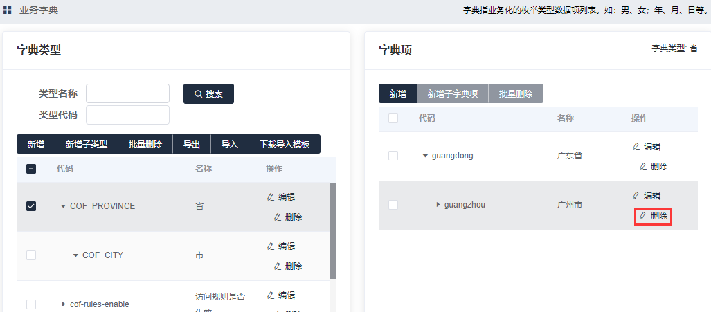
Task: Focus the 类型名称 input field
Action: coord(127,93)
